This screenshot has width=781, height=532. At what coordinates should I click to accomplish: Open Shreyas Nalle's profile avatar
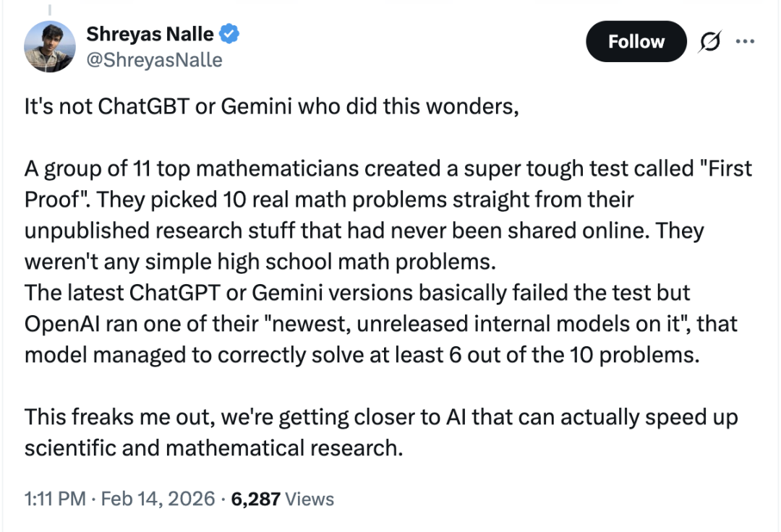[x=49, y=46]
